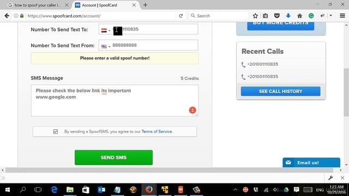Open the Egypt flag country dropdown

106,30
